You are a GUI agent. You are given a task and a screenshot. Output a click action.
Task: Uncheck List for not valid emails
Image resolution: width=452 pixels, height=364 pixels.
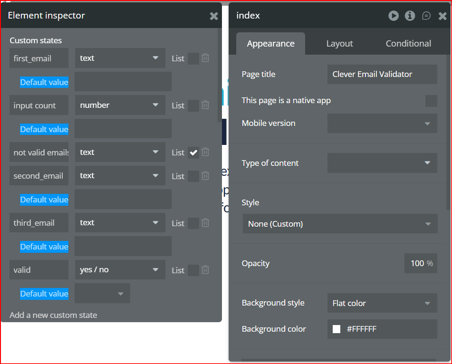[193, 153]
